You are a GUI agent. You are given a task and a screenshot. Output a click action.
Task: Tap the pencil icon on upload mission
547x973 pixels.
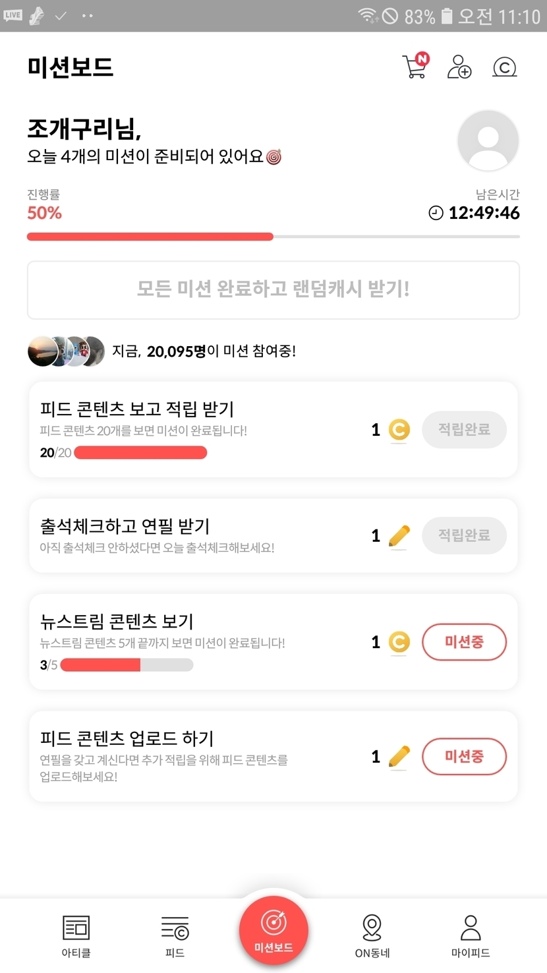[399, 756]
